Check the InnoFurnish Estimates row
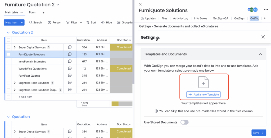 tap(8, 61)
